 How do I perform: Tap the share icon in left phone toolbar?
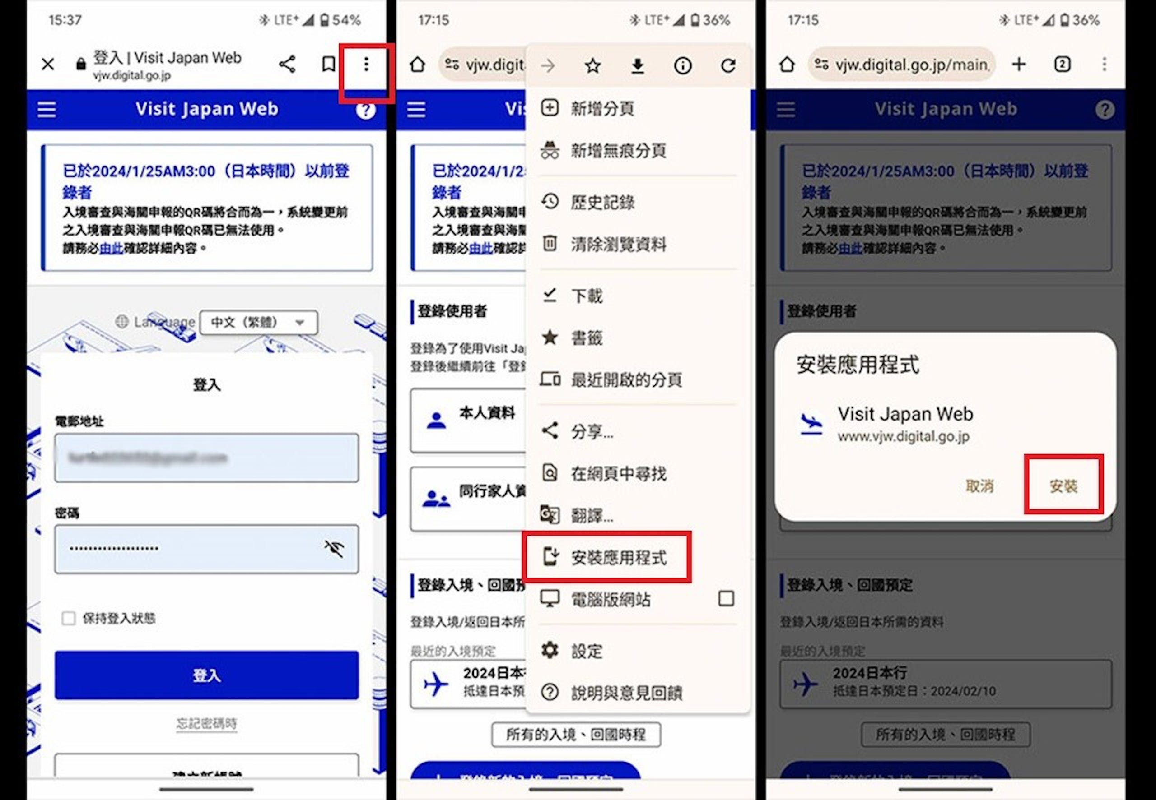pos(287,64)
